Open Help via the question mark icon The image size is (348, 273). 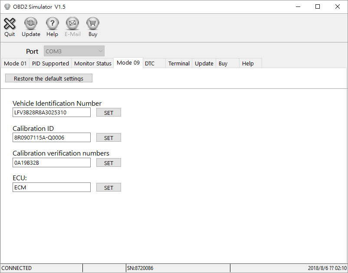click(x=52, y=26)
